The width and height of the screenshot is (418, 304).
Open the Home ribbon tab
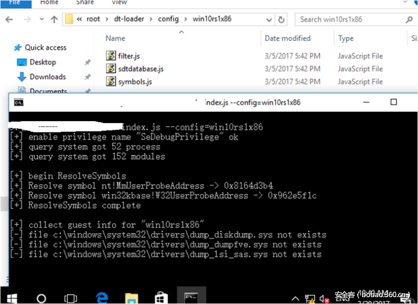click(x=49, y=2)
